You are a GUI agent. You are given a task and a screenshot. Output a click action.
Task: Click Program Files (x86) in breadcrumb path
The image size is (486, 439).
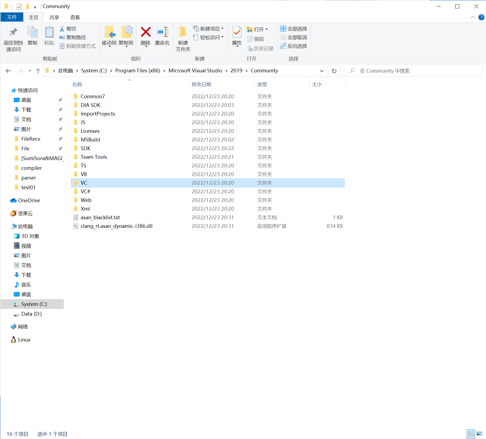point(137,71)
